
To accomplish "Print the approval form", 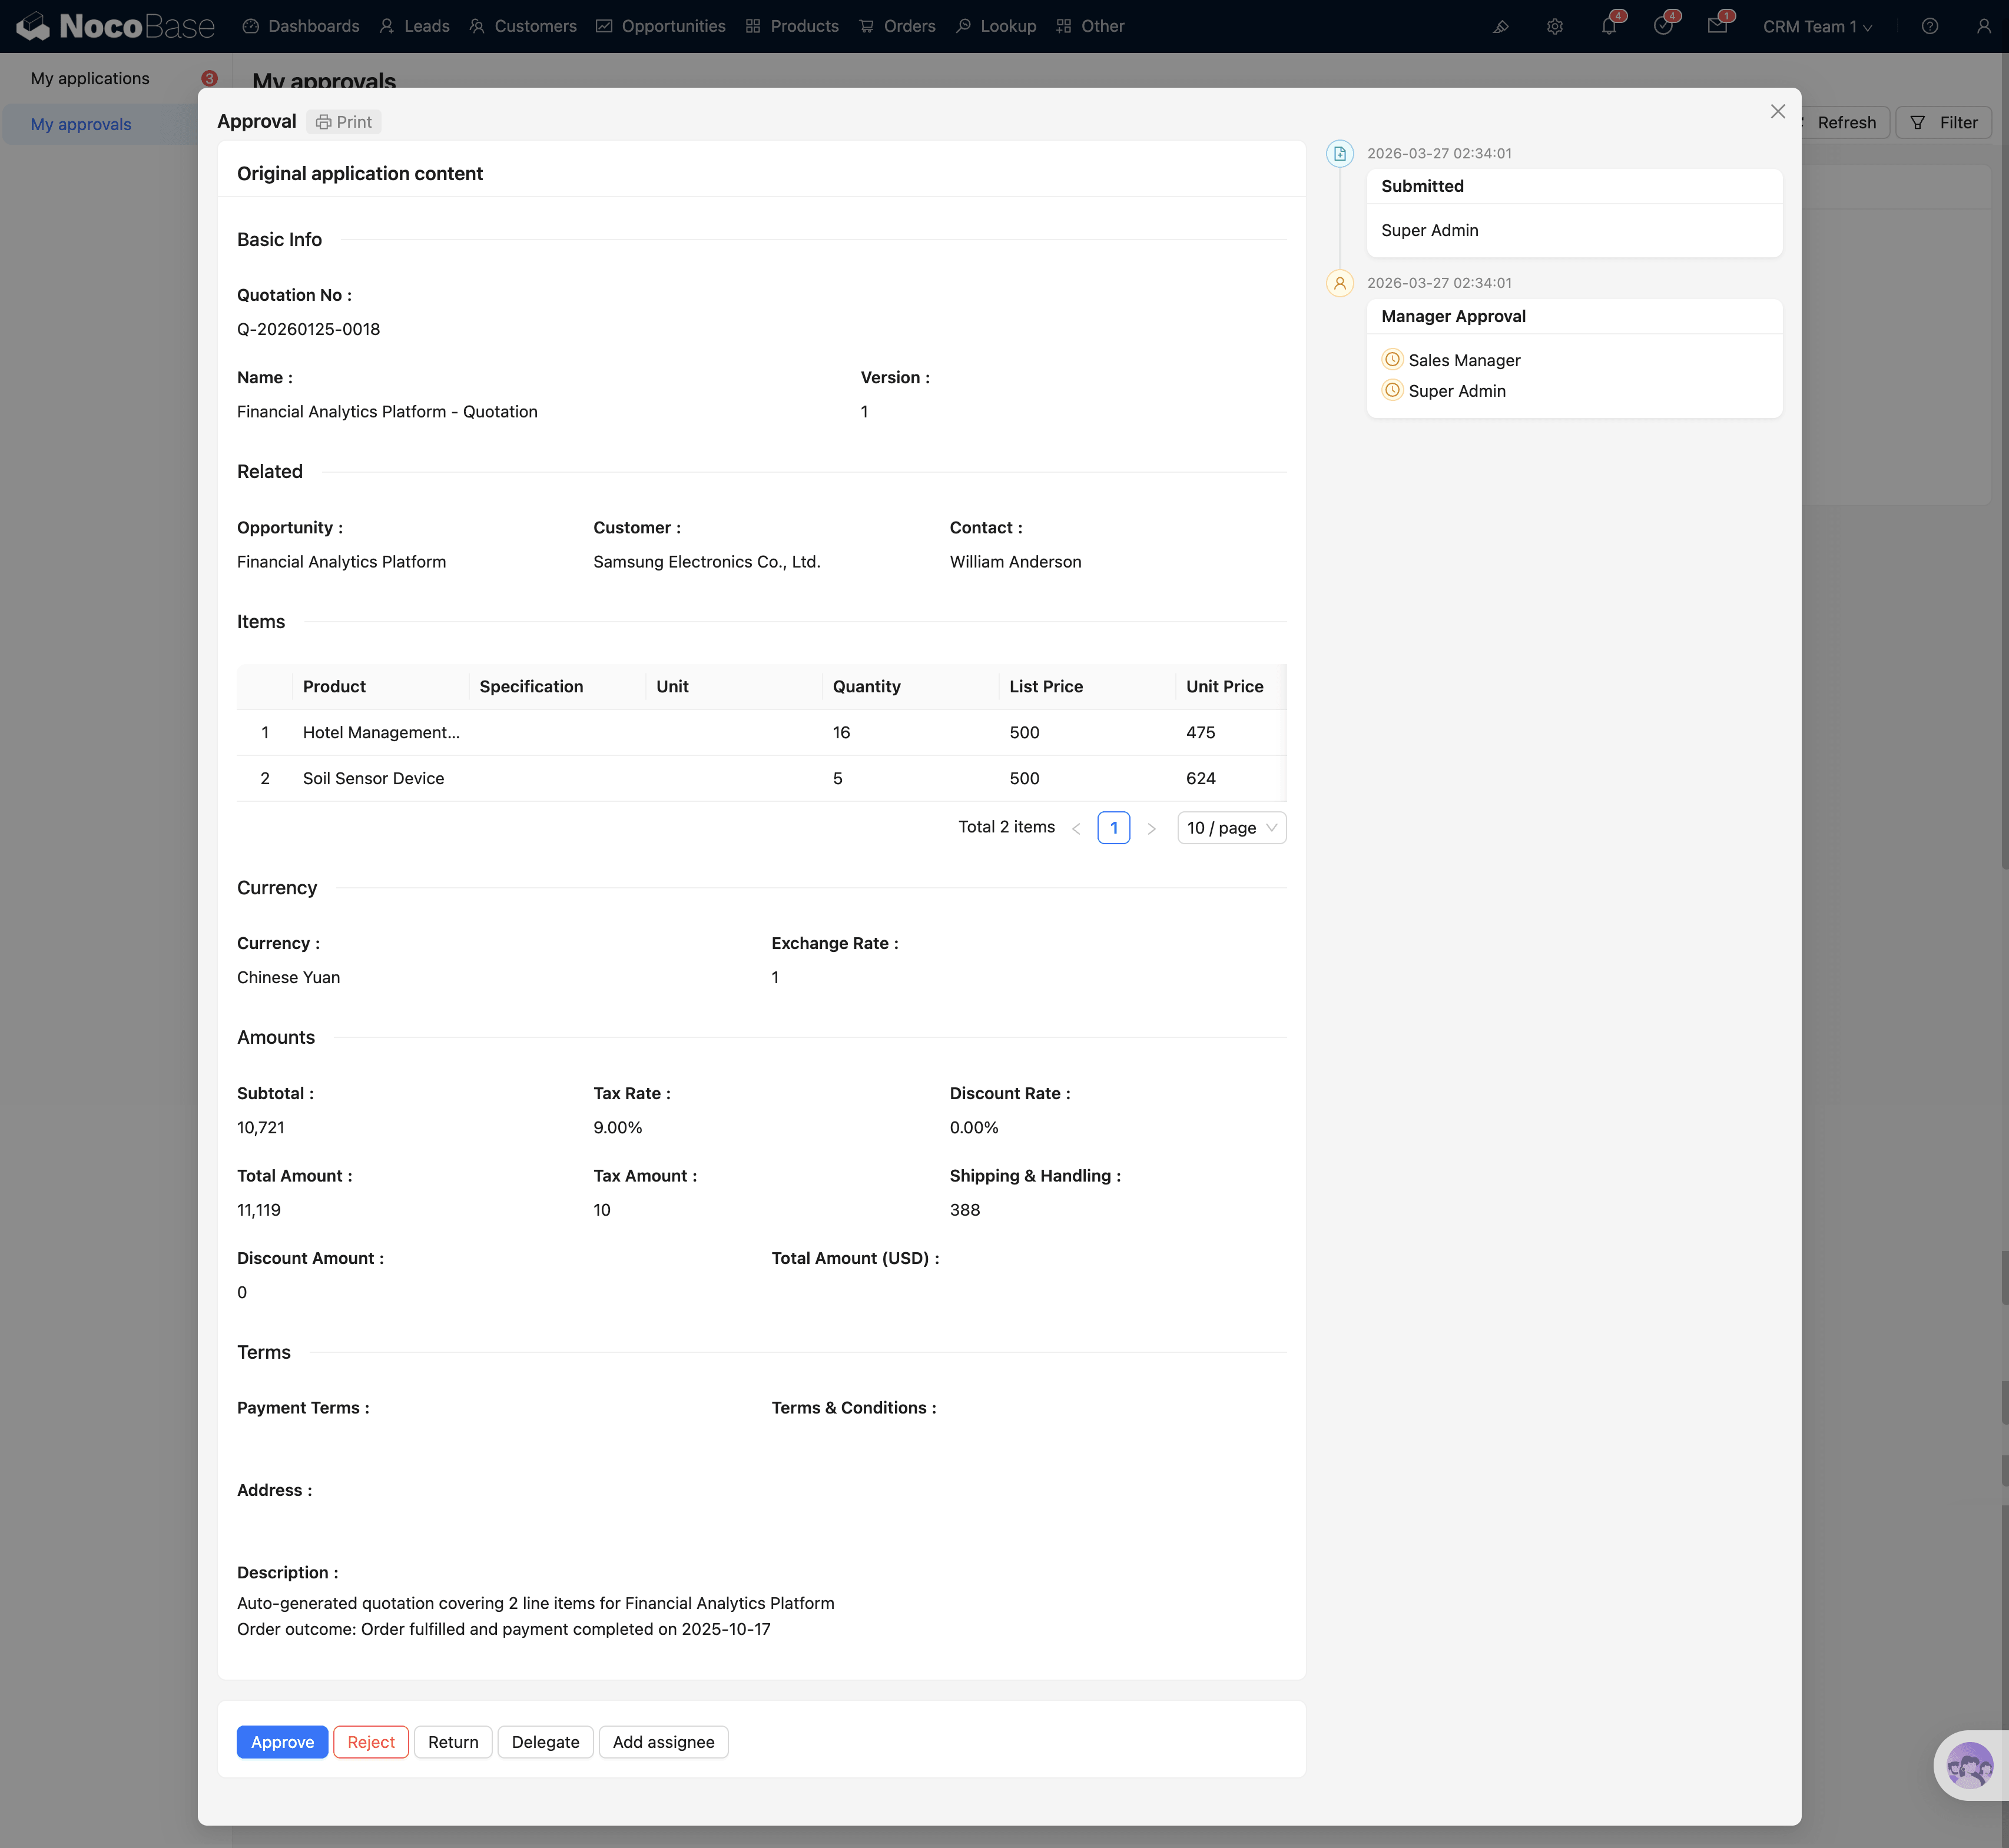I will [x=344, y=122].
